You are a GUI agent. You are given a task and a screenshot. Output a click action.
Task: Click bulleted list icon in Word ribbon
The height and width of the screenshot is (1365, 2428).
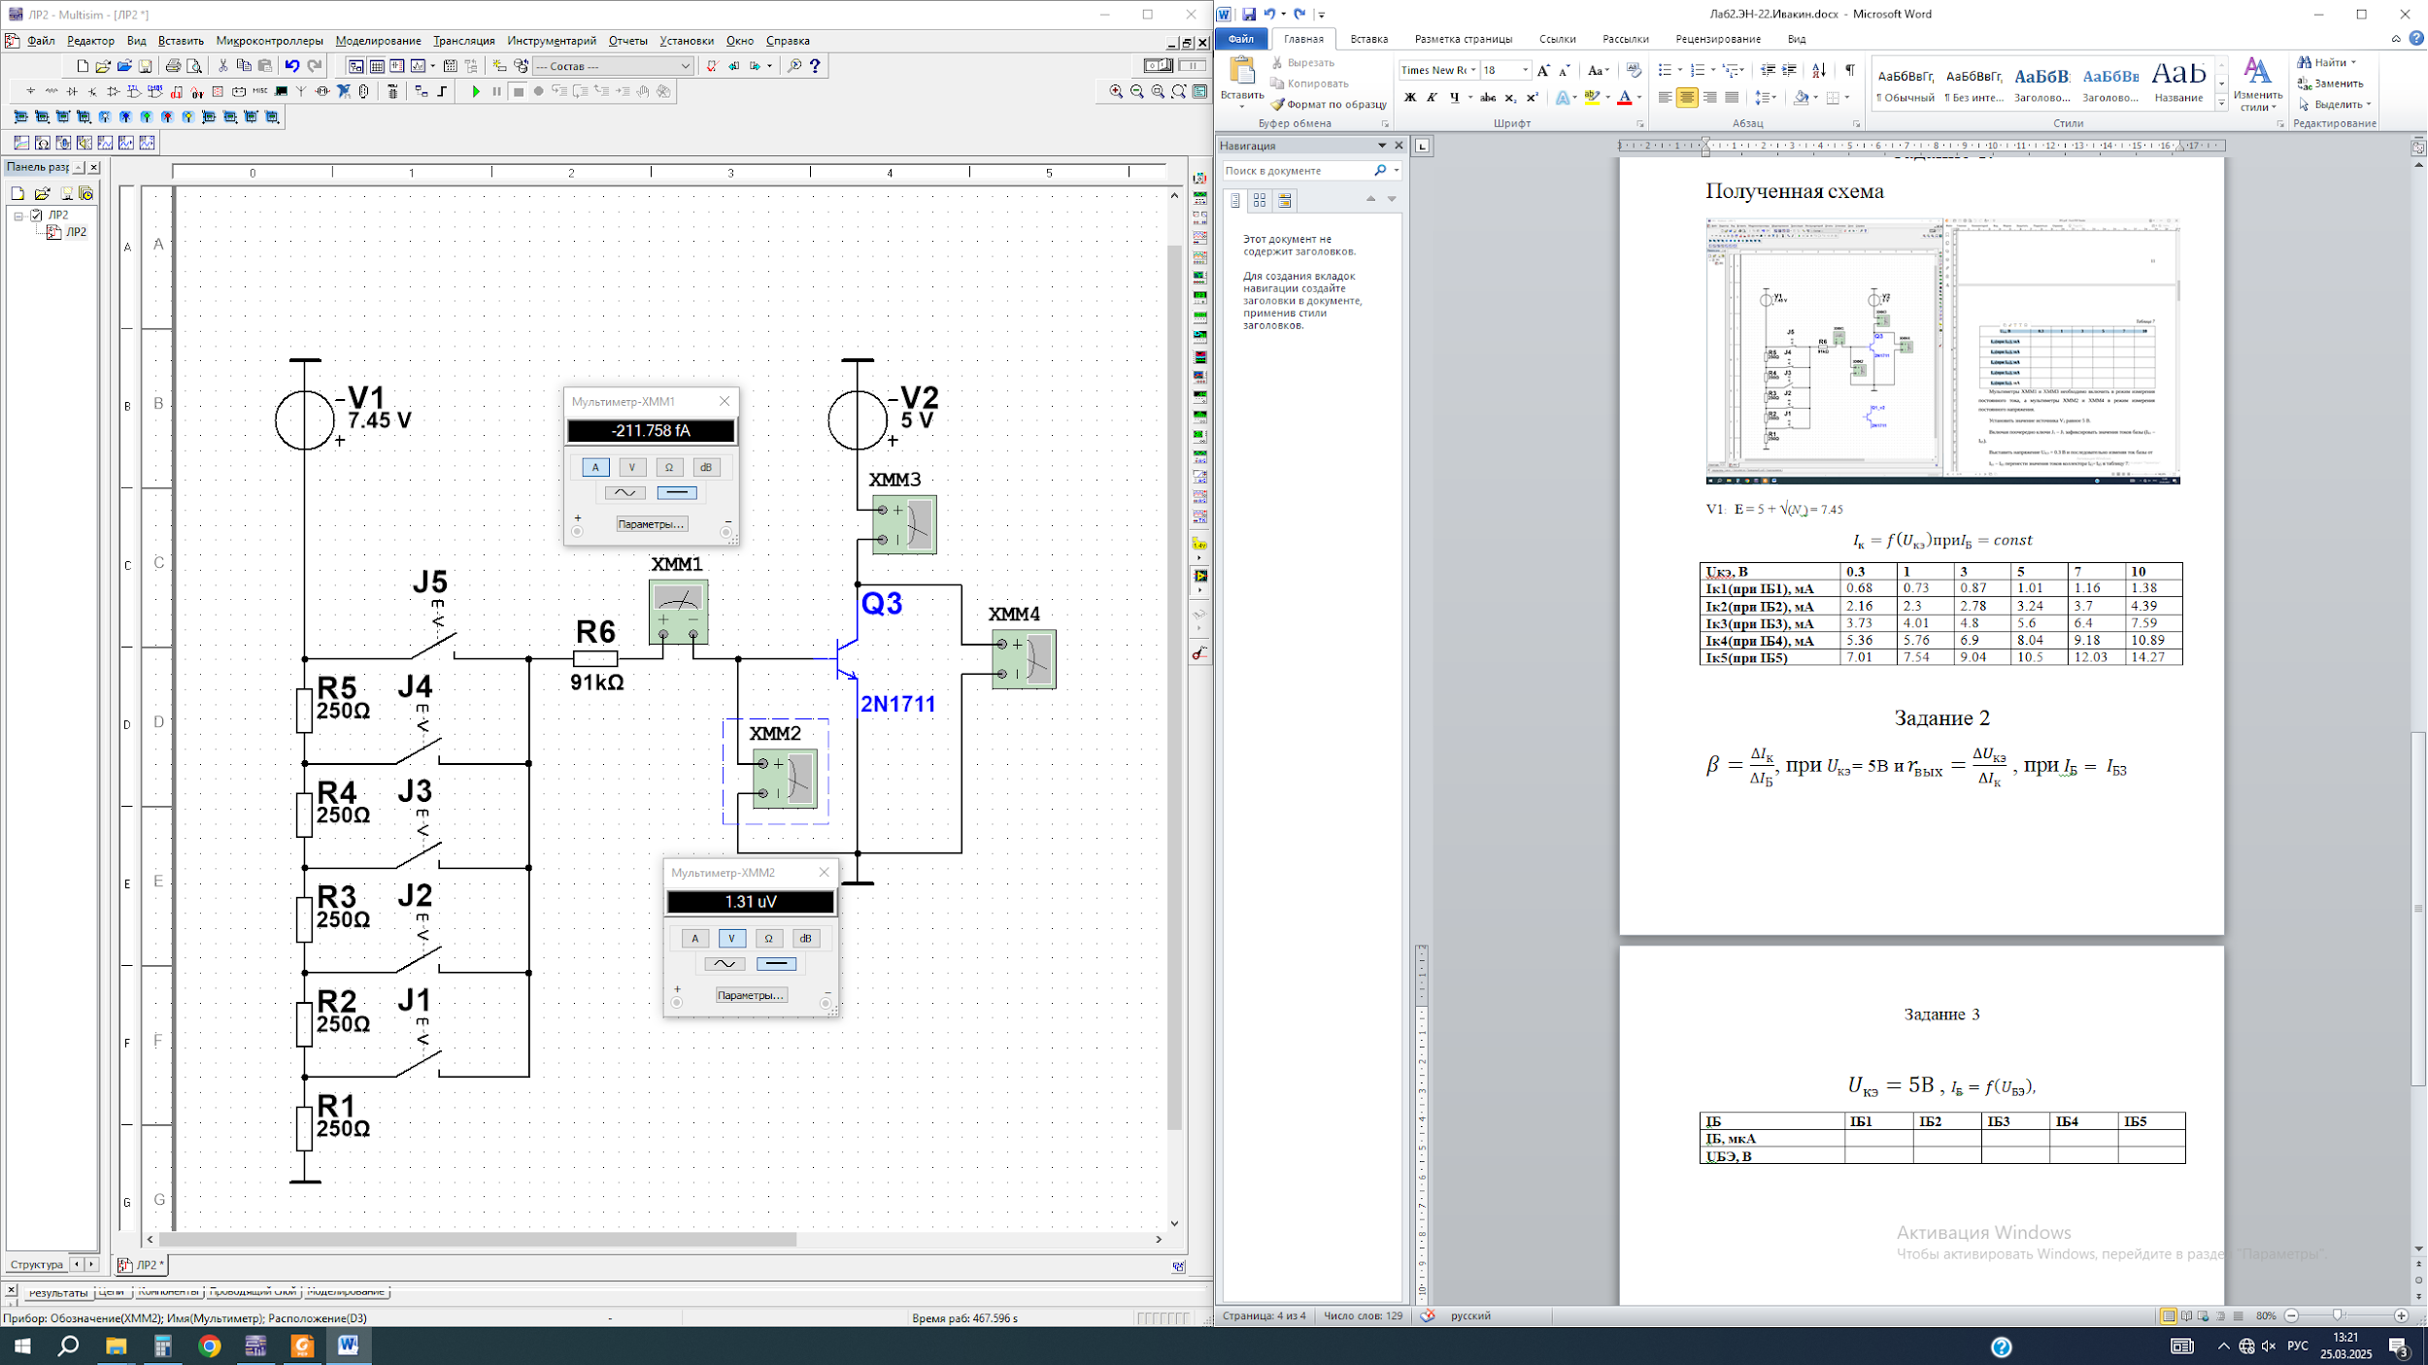1665,70
